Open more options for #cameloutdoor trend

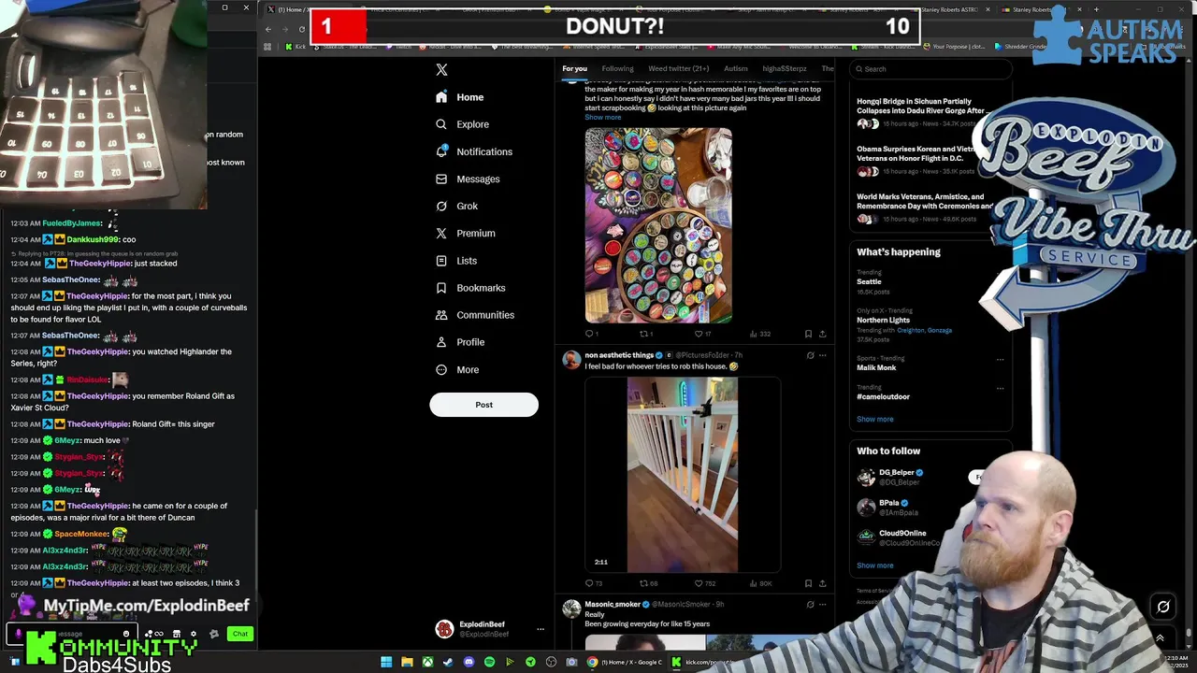(x=1000, y=388)
